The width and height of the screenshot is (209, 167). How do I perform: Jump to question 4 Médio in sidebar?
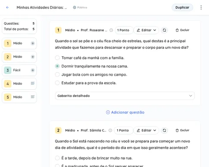point(19,83)
